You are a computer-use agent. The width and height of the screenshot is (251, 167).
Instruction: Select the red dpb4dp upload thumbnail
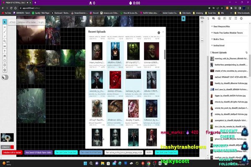tap(115, 80)
